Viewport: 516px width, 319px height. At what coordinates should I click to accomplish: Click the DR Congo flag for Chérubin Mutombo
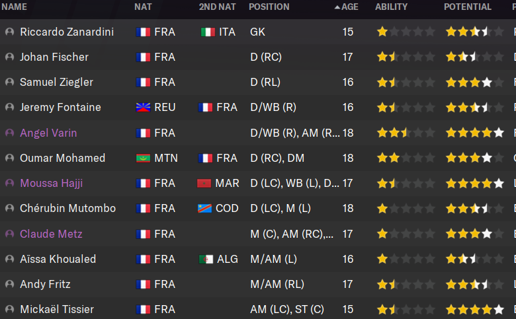(204, 209)
